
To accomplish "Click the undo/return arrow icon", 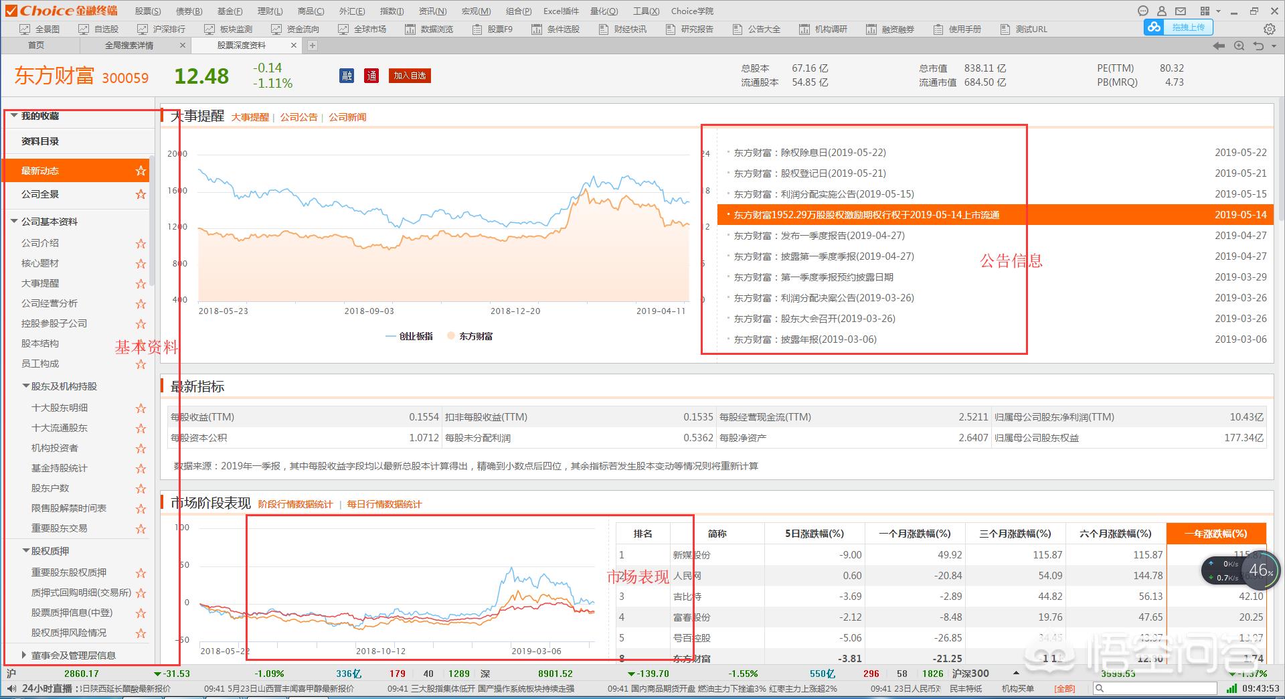I will coord(1258,46).
